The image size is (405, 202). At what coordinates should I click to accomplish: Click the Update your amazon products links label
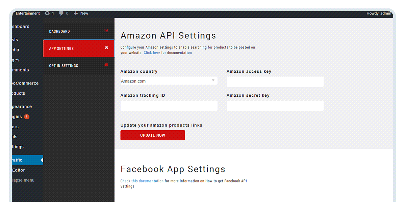coord(161,125)
